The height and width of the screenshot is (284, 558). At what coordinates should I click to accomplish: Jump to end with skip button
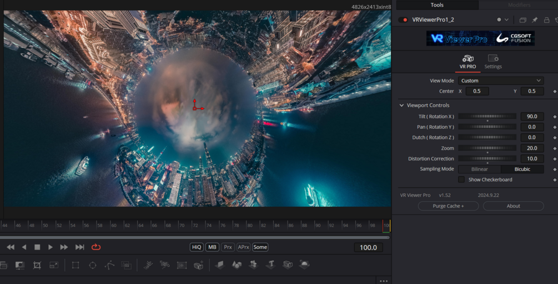point(80,247)
